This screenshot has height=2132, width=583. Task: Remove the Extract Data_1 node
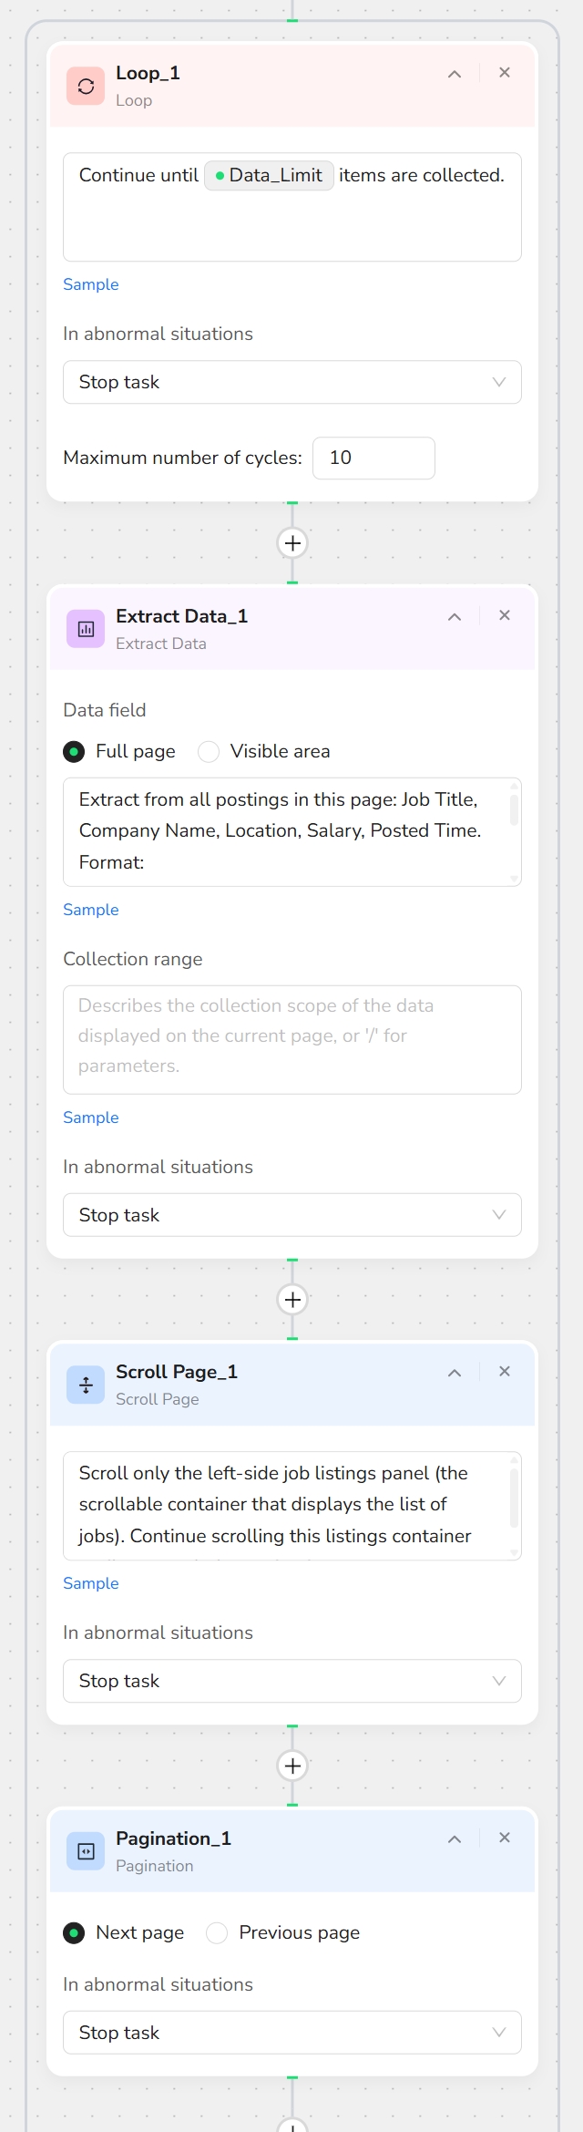coord(505,615)
